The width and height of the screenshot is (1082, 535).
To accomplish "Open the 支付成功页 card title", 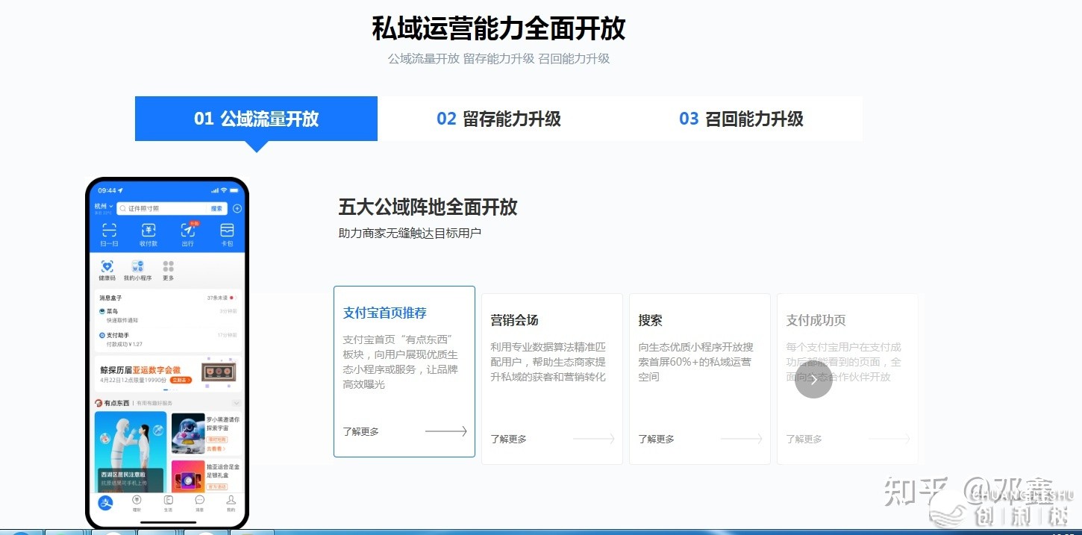I will tap(816, 320).
